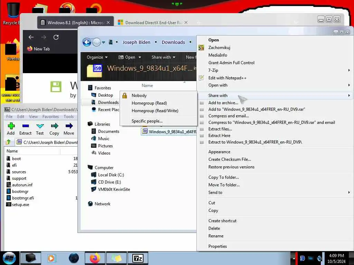The image size is (354, 265).
Task: Click Joseph Biden in the address bar
Action: coord(136,42)
